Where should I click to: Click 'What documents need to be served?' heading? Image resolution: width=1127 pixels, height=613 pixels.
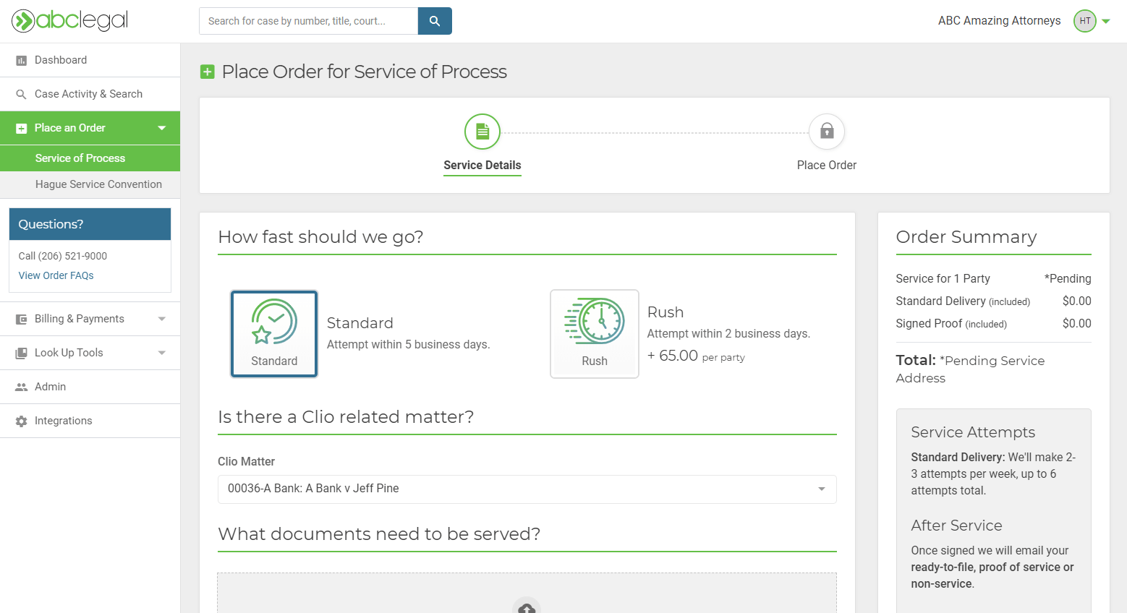click(x=379, y=534)
